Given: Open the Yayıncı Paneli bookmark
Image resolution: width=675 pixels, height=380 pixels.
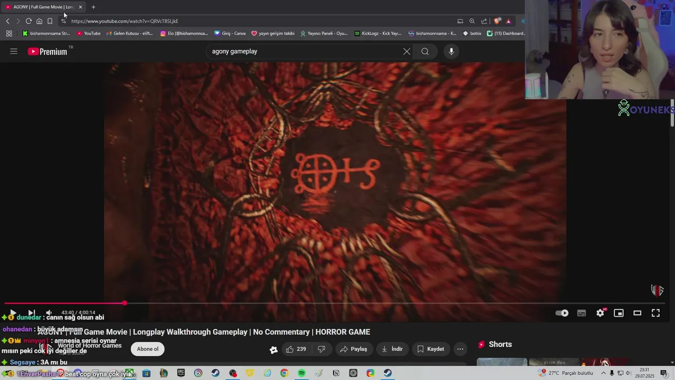Looking at the screenshot, I should click(x=324, y=33).
